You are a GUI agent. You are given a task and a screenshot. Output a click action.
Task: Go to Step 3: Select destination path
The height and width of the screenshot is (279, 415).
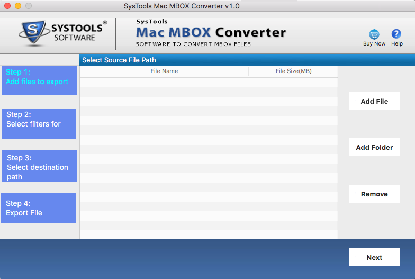(x=39, y=166)
